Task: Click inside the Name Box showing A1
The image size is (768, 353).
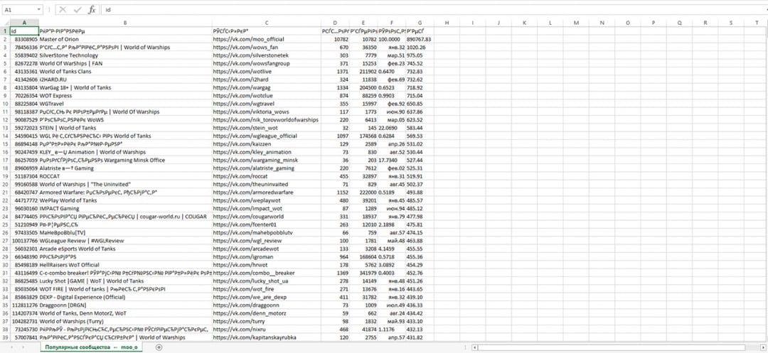Action: pos(18,10)
